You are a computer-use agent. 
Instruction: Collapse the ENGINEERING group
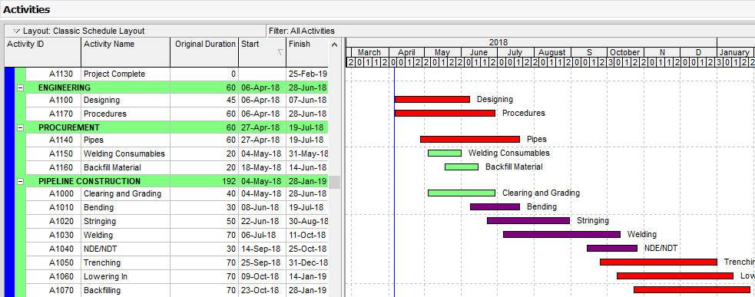20,88
